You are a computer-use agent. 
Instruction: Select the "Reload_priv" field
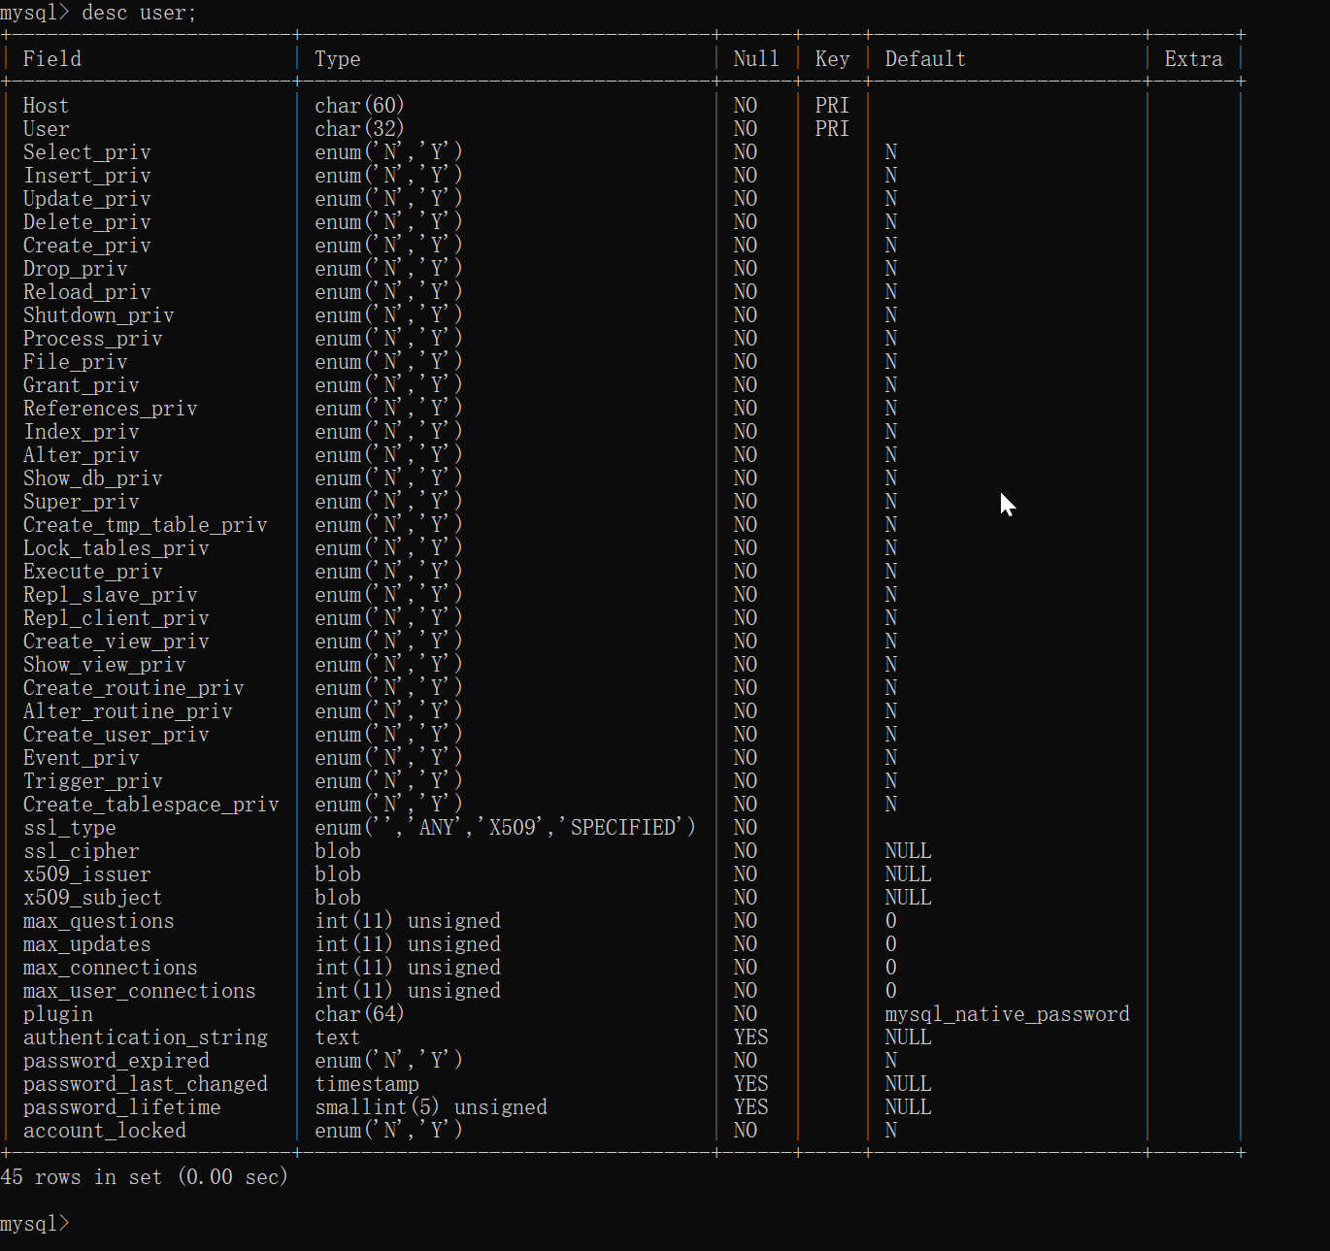pos(87,292)
